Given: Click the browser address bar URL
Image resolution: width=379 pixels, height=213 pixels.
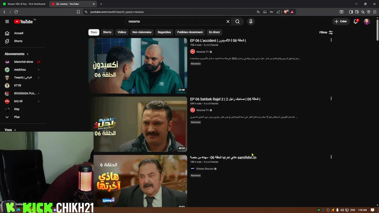Looking at the screenshot, I should (117, 12).
